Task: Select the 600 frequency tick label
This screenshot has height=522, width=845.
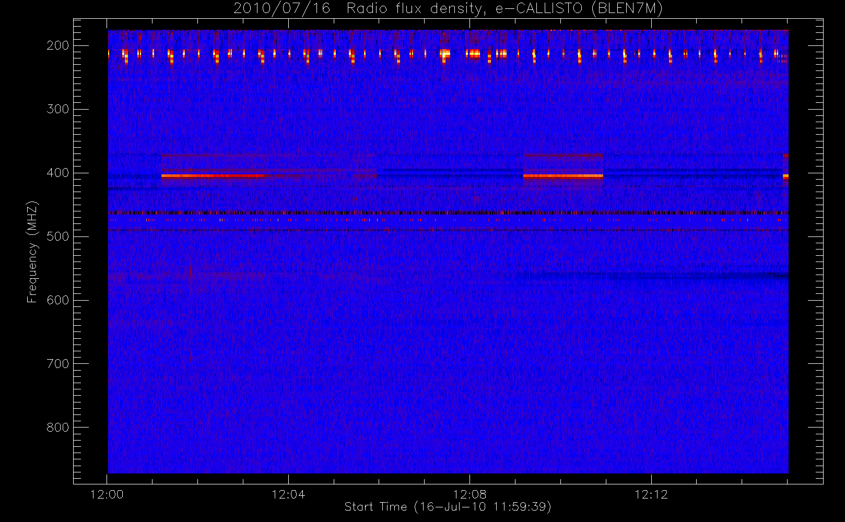Action: coord(58,300)
